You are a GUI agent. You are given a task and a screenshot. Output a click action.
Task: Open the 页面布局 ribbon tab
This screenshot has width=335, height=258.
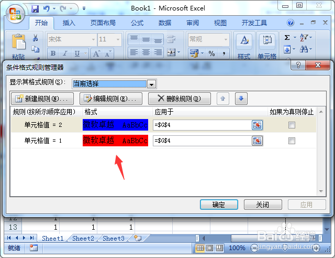coord(103,23)
